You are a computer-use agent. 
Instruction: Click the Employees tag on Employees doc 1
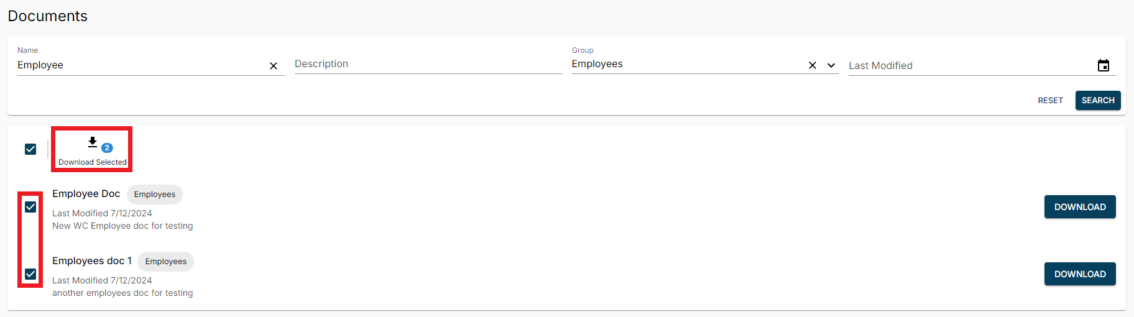point(166,262)
